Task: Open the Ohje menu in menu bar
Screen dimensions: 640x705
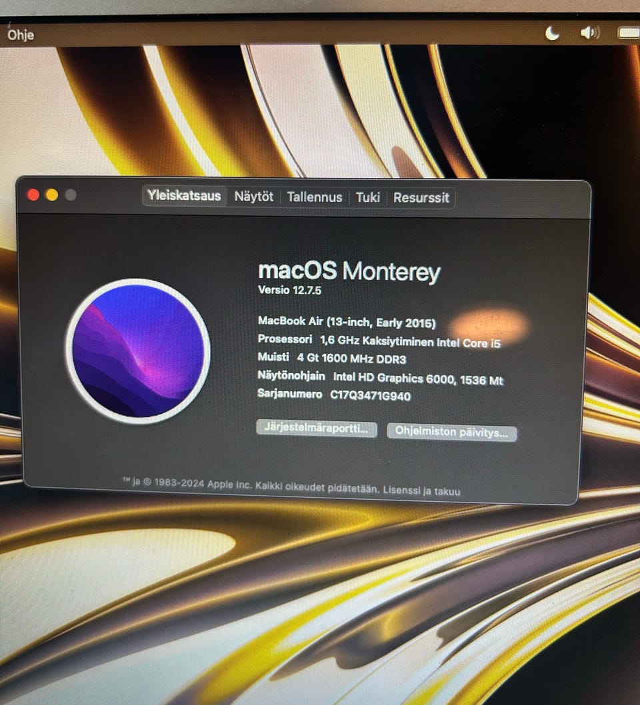Action: click(21, 35)
